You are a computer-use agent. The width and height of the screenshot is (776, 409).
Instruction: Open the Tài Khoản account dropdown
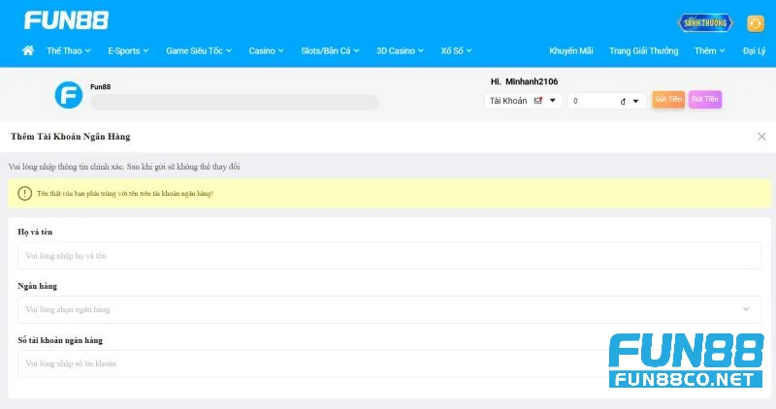coord(523,100)
